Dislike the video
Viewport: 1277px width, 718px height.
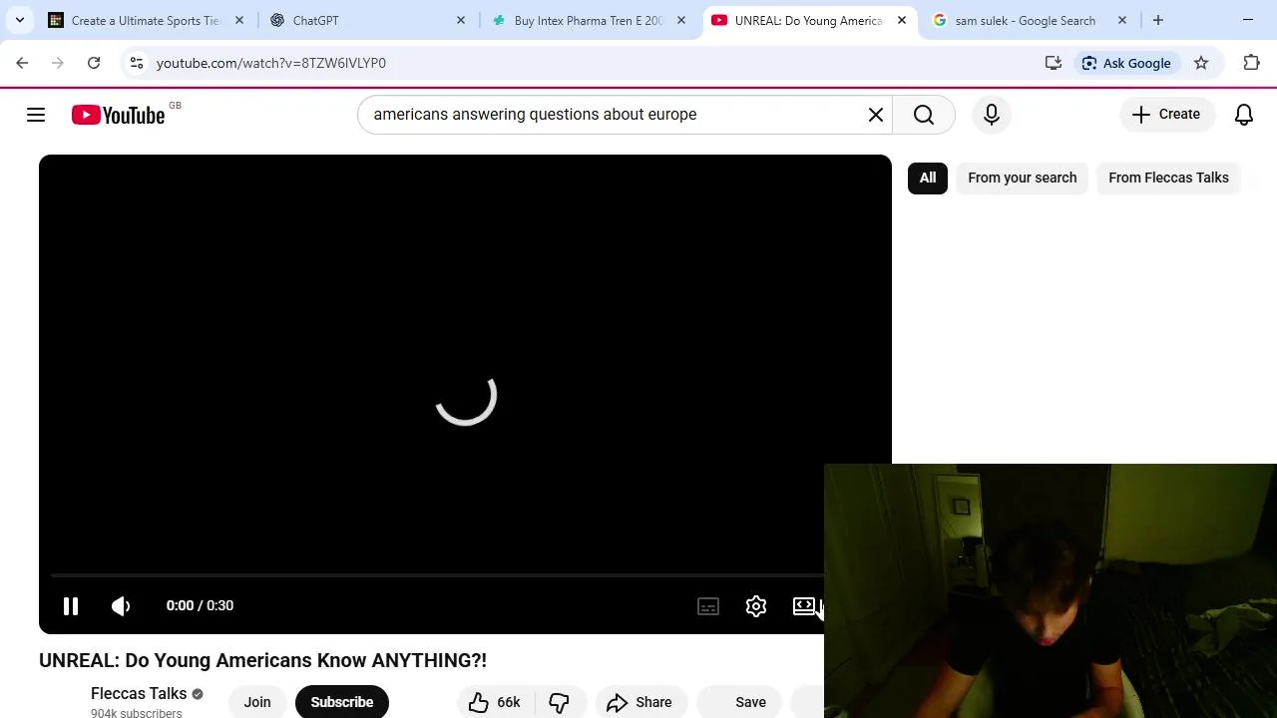[560, 702]
